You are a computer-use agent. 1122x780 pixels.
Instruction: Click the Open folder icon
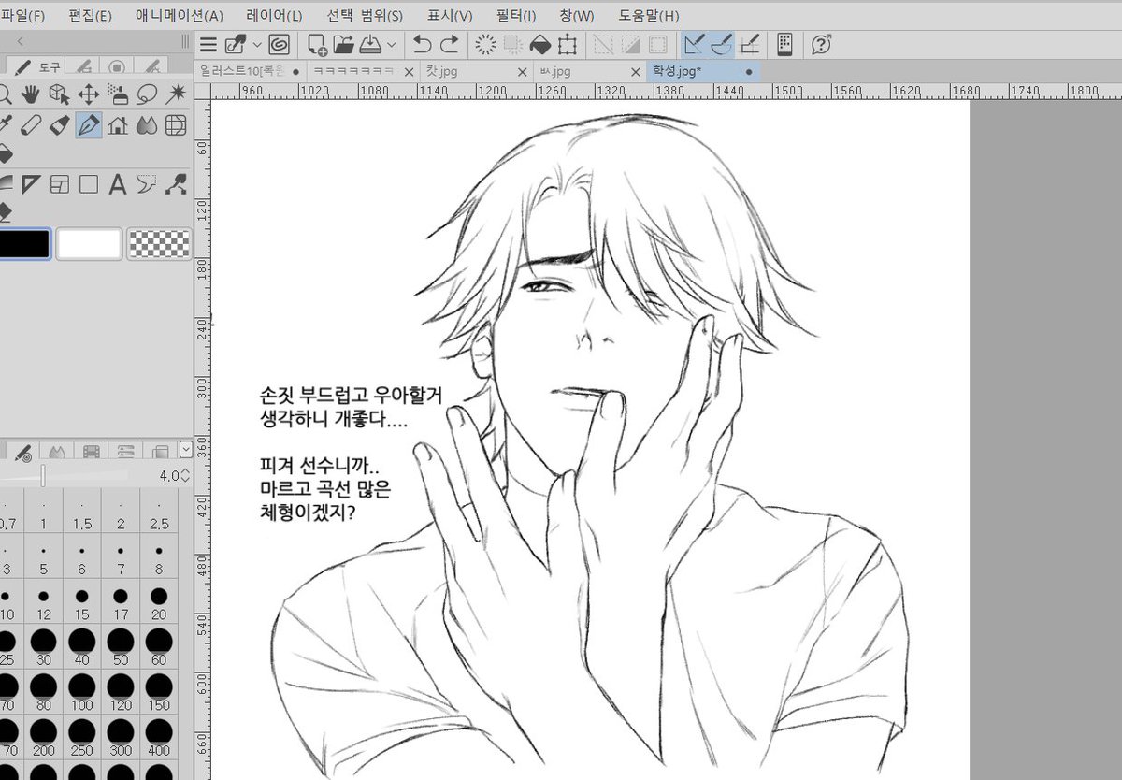(343, 44)
